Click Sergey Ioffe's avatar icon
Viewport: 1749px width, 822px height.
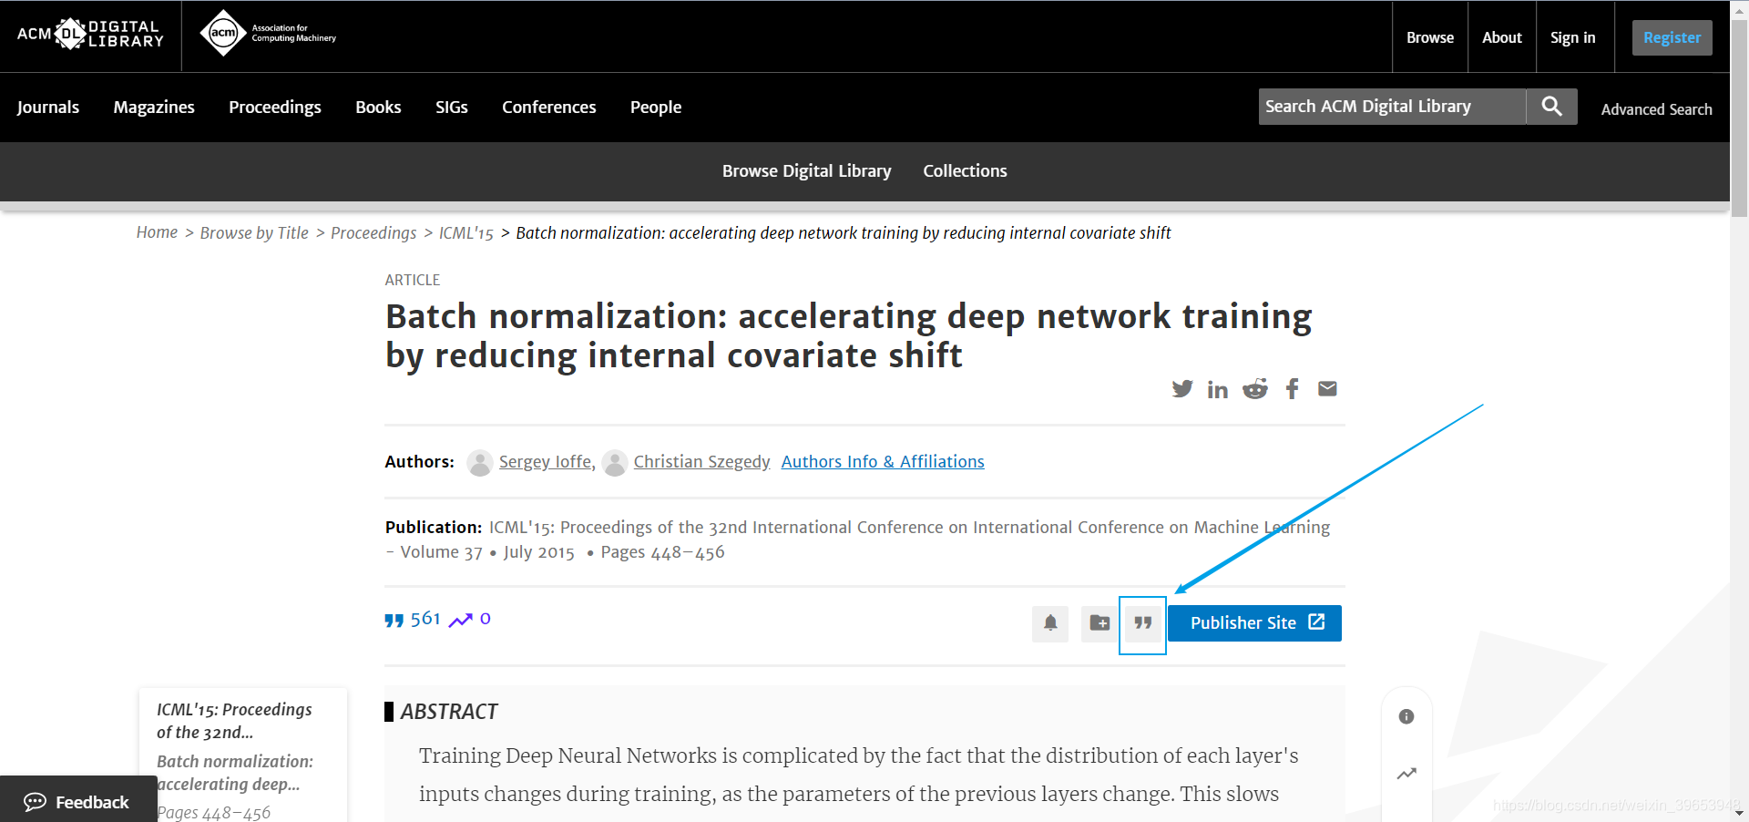pyautogui.click(x=480, y=463)
